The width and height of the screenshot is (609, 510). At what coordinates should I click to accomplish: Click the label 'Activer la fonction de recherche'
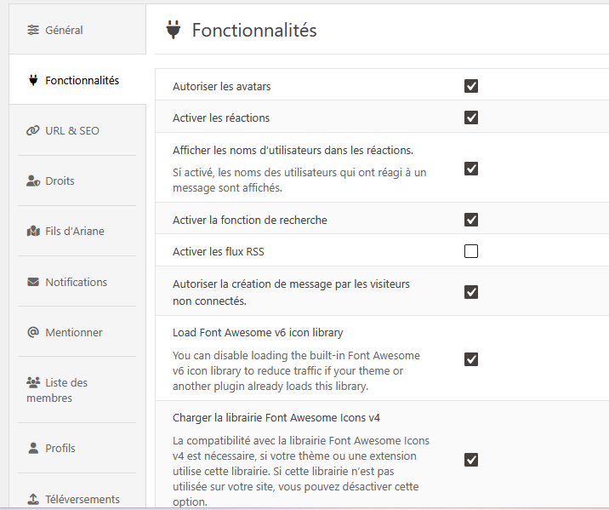250,220
